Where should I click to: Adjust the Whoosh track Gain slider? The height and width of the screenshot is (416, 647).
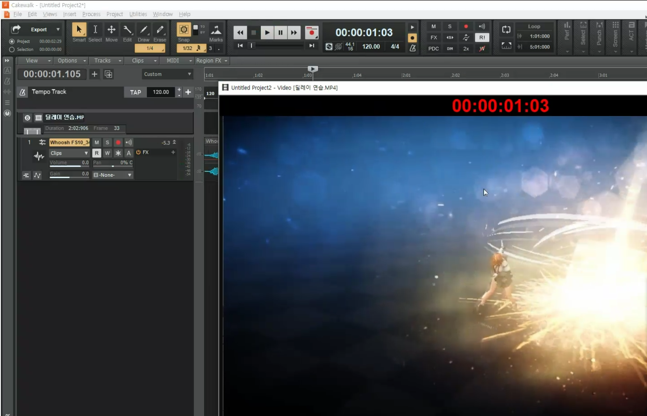click(69, 174)
